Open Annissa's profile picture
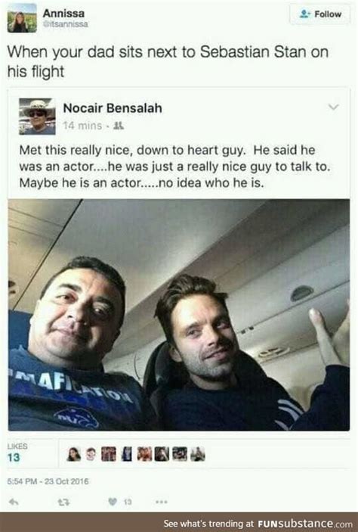Image resolution: width=358 pixels, height=532 pixels. (x=22, y=18)
